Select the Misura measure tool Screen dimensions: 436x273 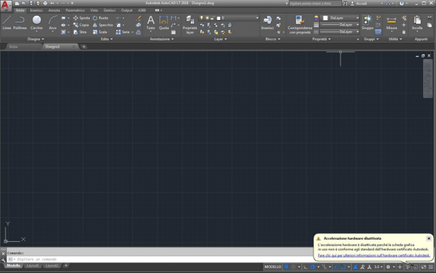point(391,23)
